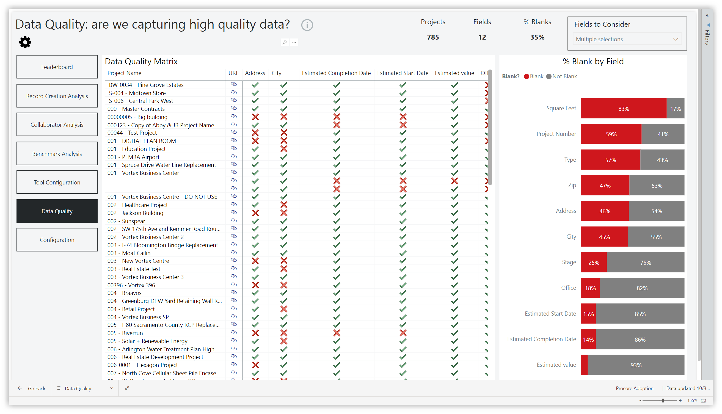The height and width of the screenshot is (414, 722).
Task: Show the info tooltip next to title
Action: pos(307,25)
